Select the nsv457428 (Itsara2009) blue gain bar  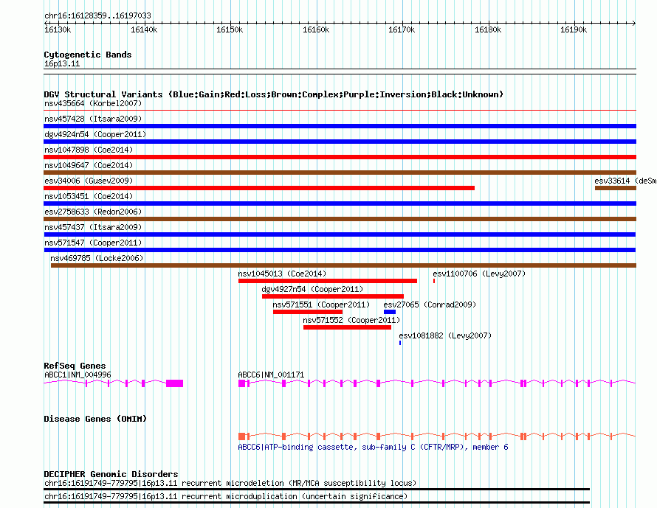pyautogui.click(x=340, y=126)
